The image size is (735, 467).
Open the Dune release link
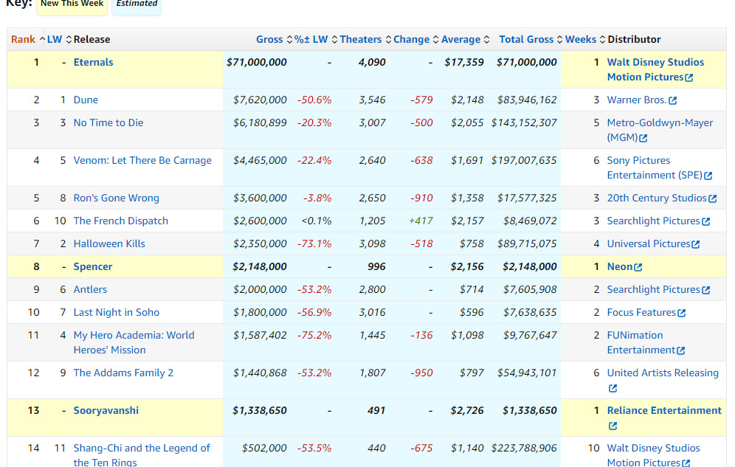coord(86,100)
